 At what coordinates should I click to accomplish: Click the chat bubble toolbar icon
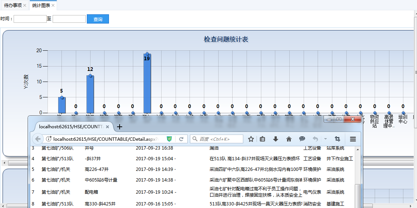pos(302,139)
